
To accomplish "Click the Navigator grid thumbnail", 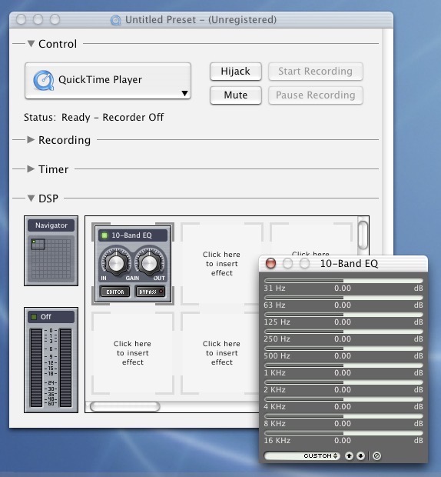I will click(51, 259).
